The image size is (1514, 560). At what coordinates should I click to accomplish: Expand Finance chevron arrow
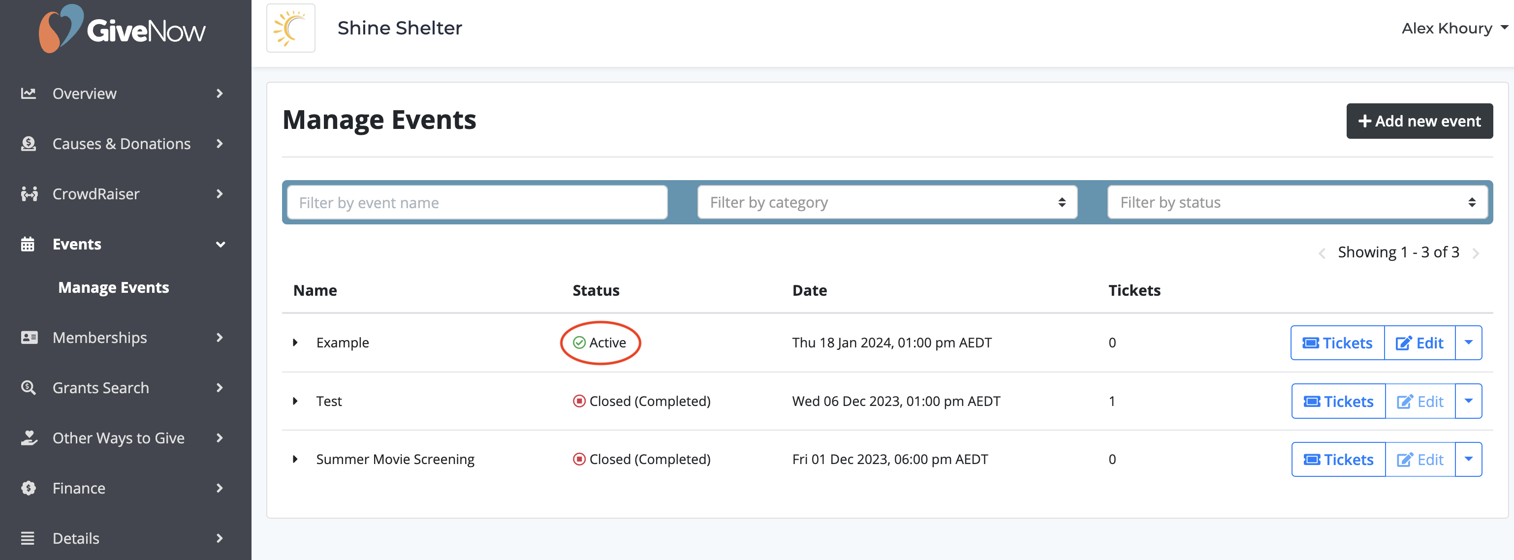[x=220, y=488]
